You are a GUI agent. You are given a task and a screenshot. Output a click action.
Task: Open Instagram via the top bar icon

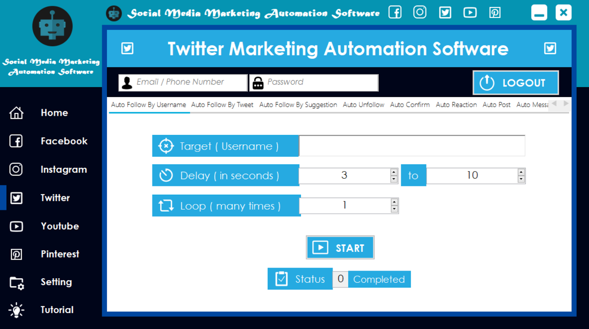click(x=420, y=12)
